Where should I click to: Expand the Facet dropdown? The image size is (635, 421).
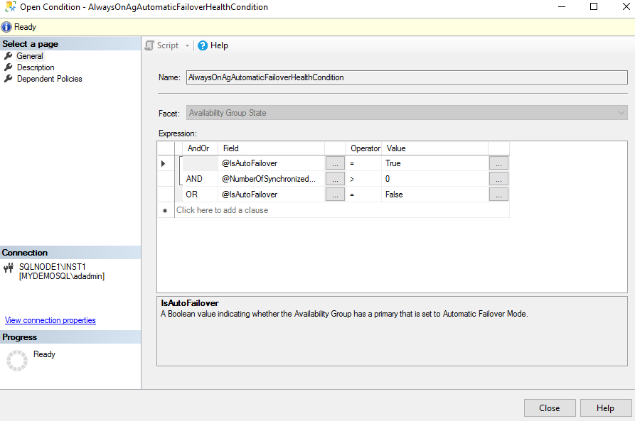pyautogui.click(x=621, y=113)
